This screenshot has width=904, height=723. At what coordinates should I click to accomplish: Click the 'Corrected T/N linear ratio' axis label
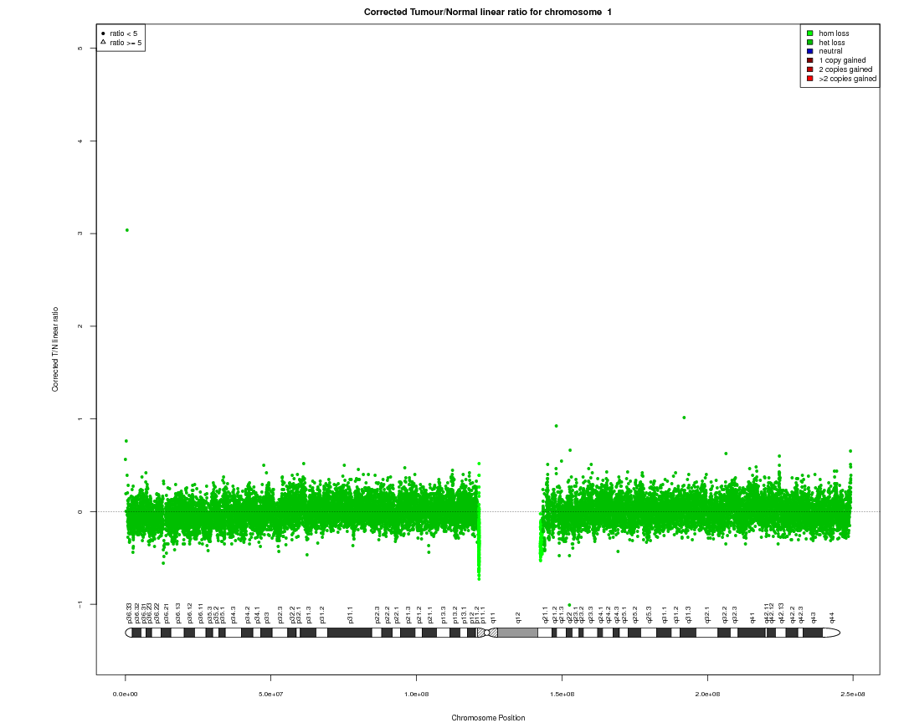55,350
